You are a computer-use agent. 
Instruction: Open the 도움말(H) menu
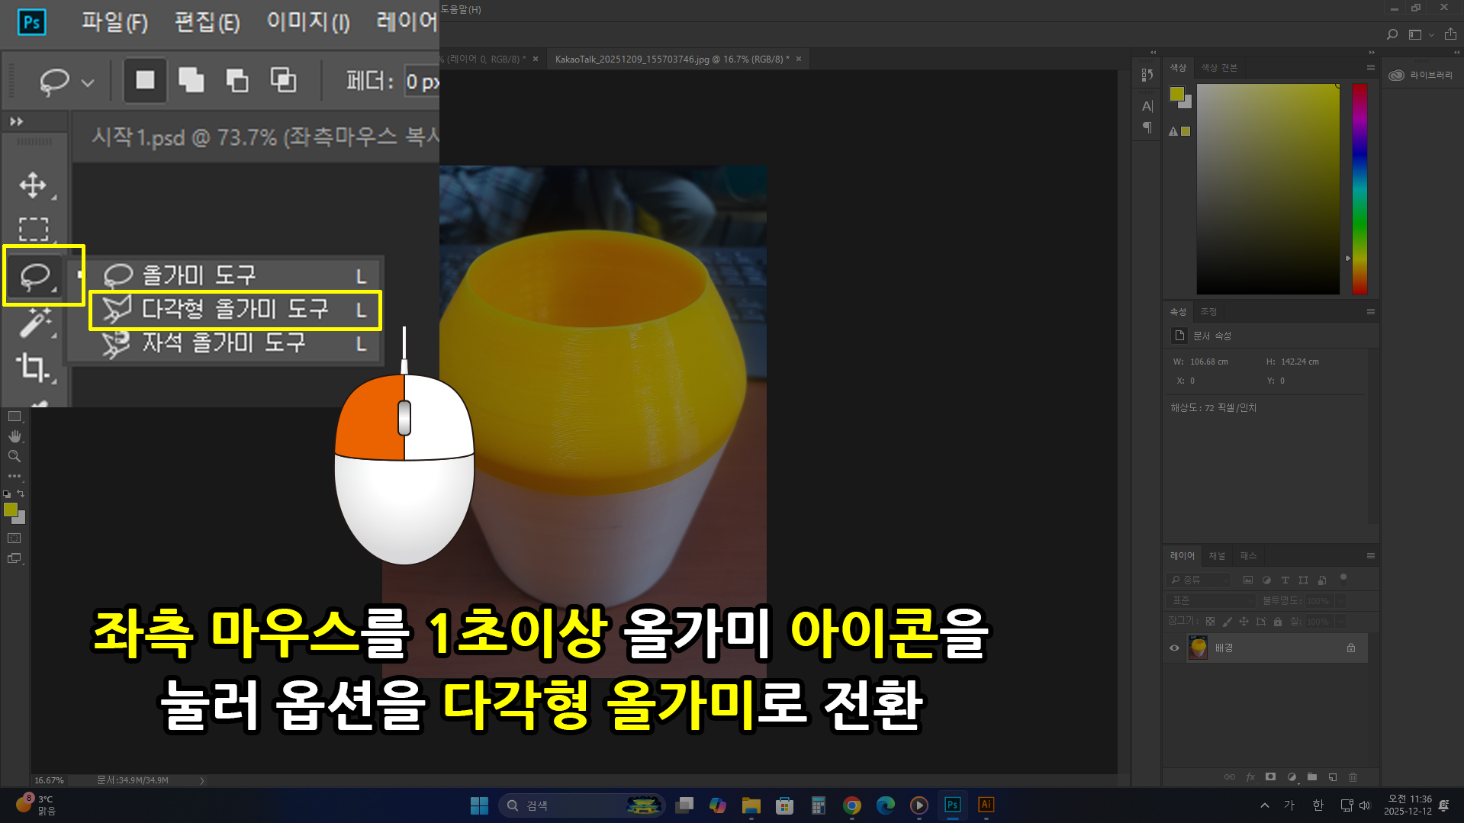[461, 9]
